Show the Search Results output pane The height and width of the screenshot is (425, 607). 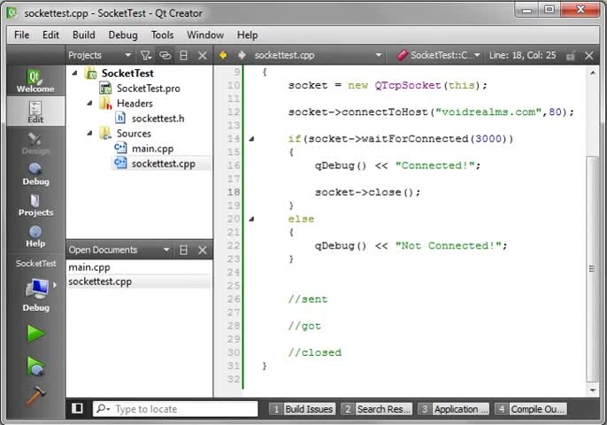376,409
